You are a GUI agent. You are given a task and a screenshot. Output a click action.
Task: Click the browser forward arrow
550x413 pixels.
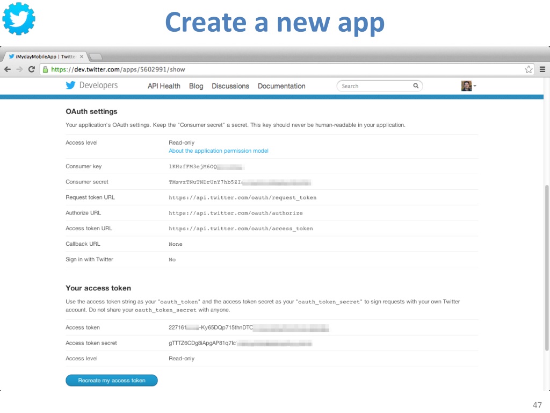[x=20, y=69]
